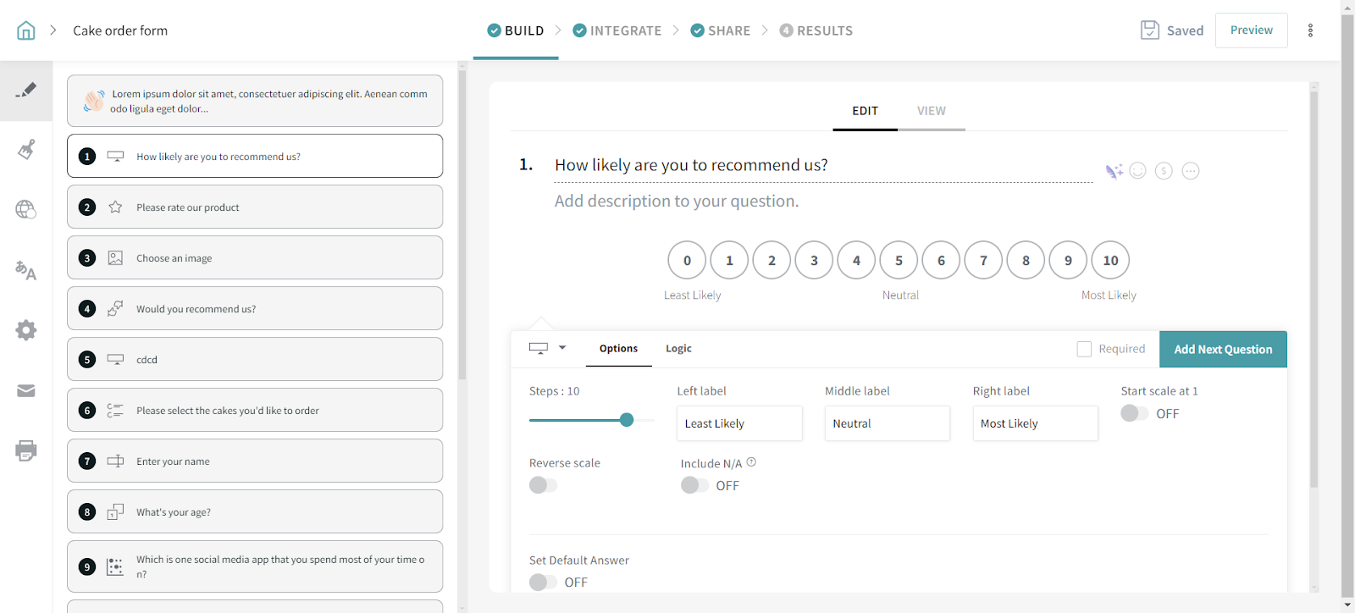Turn on Reverse scale toggle
The height and width of the screenshot is (613, 1355).
tap(543, 485)
